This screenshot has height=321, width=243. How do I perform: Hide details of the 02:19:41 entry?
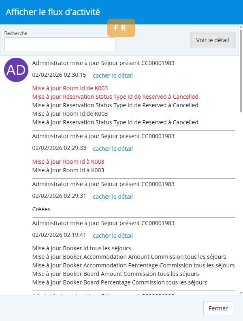tap(113, 236)
